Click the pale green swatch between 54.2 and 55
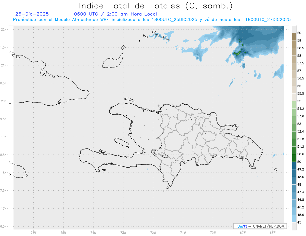This screenshot has width=306, height=236. point(294,105)
